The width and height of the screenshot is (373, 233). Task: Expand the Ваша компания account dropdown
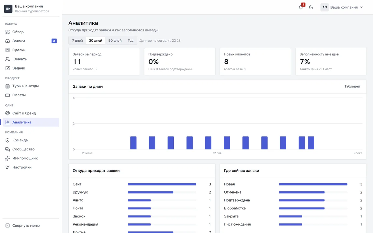(x=342, y=7)
